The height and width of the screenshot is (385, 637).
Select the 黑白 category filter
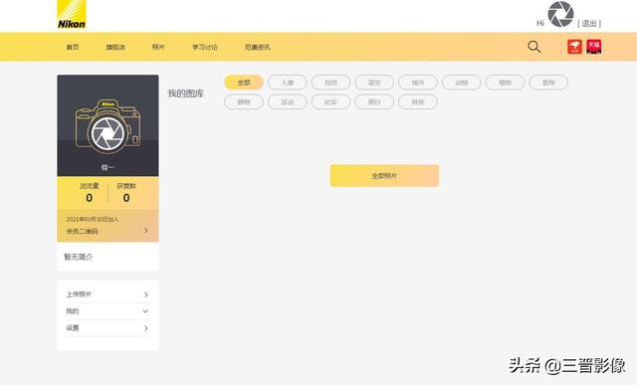coord(374,101)
